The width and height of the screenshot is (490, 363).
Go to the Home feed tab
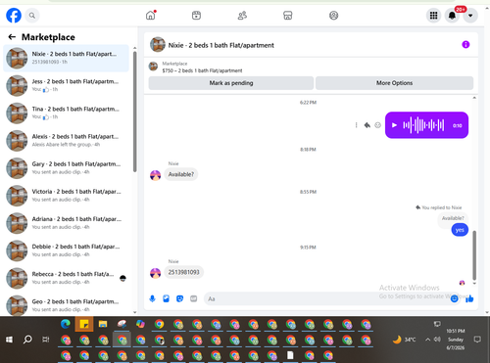(x=151, y=16)
